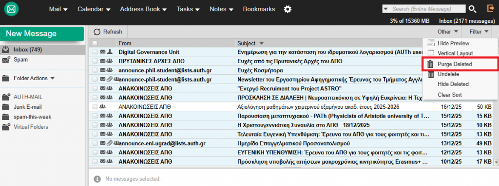The width and height of the screenshot is (499, 186).
Task: Click the Spam folder icon
Action: 5,59
